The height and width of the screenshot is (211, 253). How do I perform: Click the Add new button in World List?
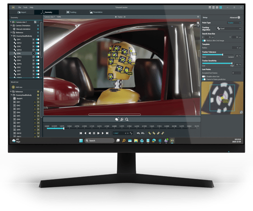point(17,87)
